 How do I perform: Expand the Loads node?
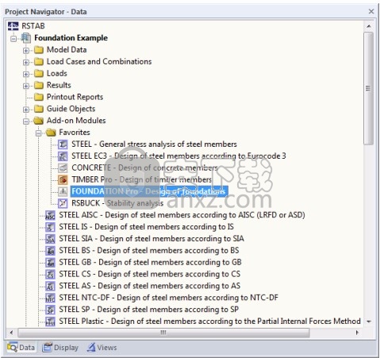click(x=26, y=74)
